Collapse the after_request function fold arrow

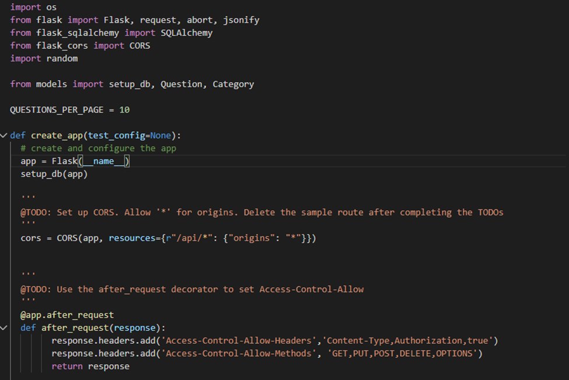click(x=4, y=327)
